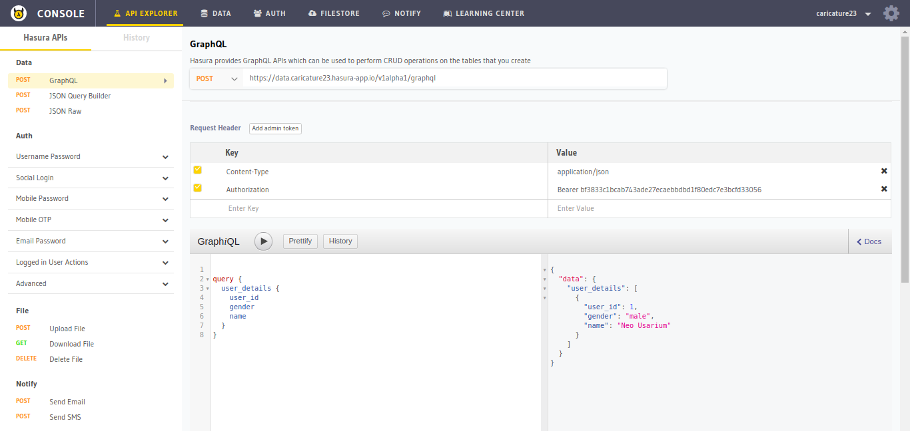Open the Notify tab

pos(402,13)
